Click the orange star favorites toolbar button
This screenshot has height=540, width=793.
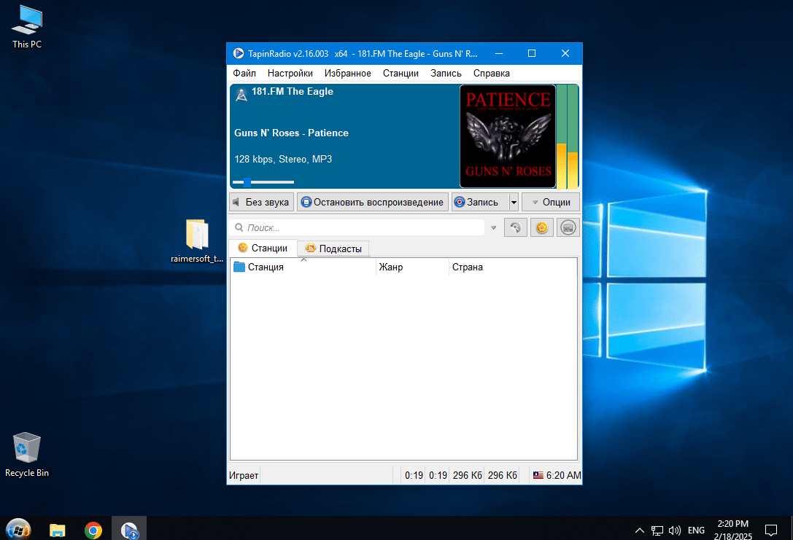(x=541, y=228)
